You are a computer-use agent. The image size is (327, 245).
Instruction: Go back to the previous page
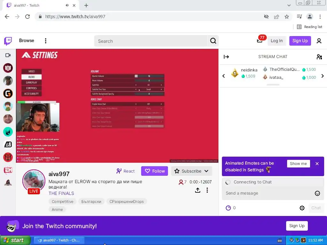coord(7,17)
